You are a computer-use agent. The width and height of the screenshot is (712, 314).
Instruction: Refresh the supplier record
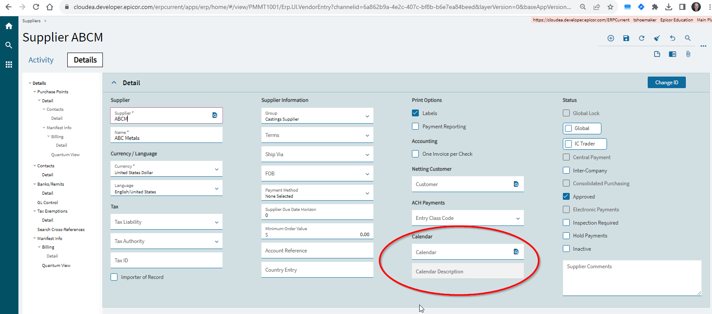[642, 38]
